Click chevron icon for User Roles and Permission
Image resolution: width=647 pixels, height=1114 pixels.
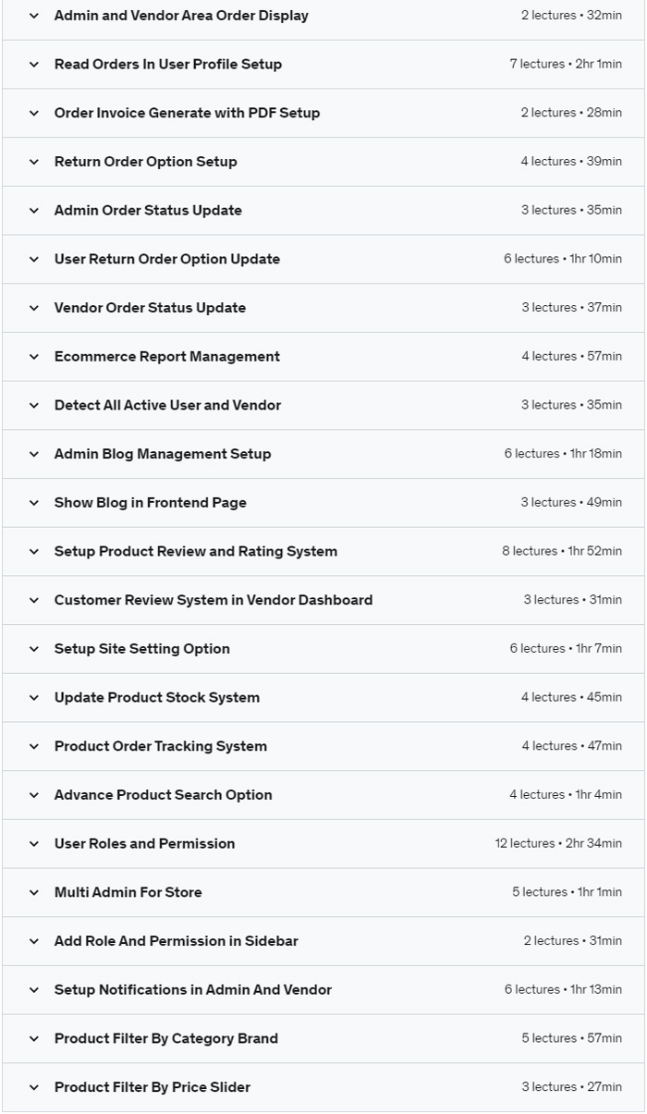(x=34, y=844)
